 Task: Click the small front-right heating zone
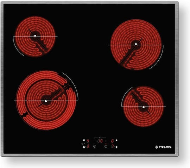pyautogui.click(x=143, y=106)
